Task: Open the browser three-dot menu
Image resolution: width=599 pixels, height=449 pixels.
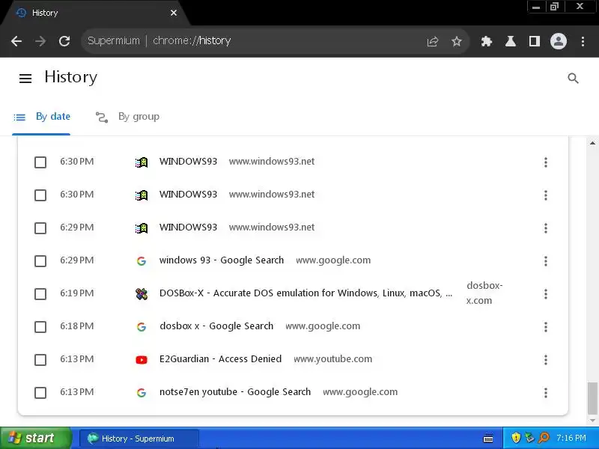Action: point(583,41)
